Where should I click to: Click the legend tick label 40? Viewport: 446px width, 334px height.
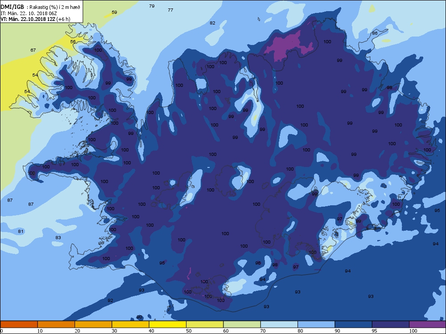[151, 331]
